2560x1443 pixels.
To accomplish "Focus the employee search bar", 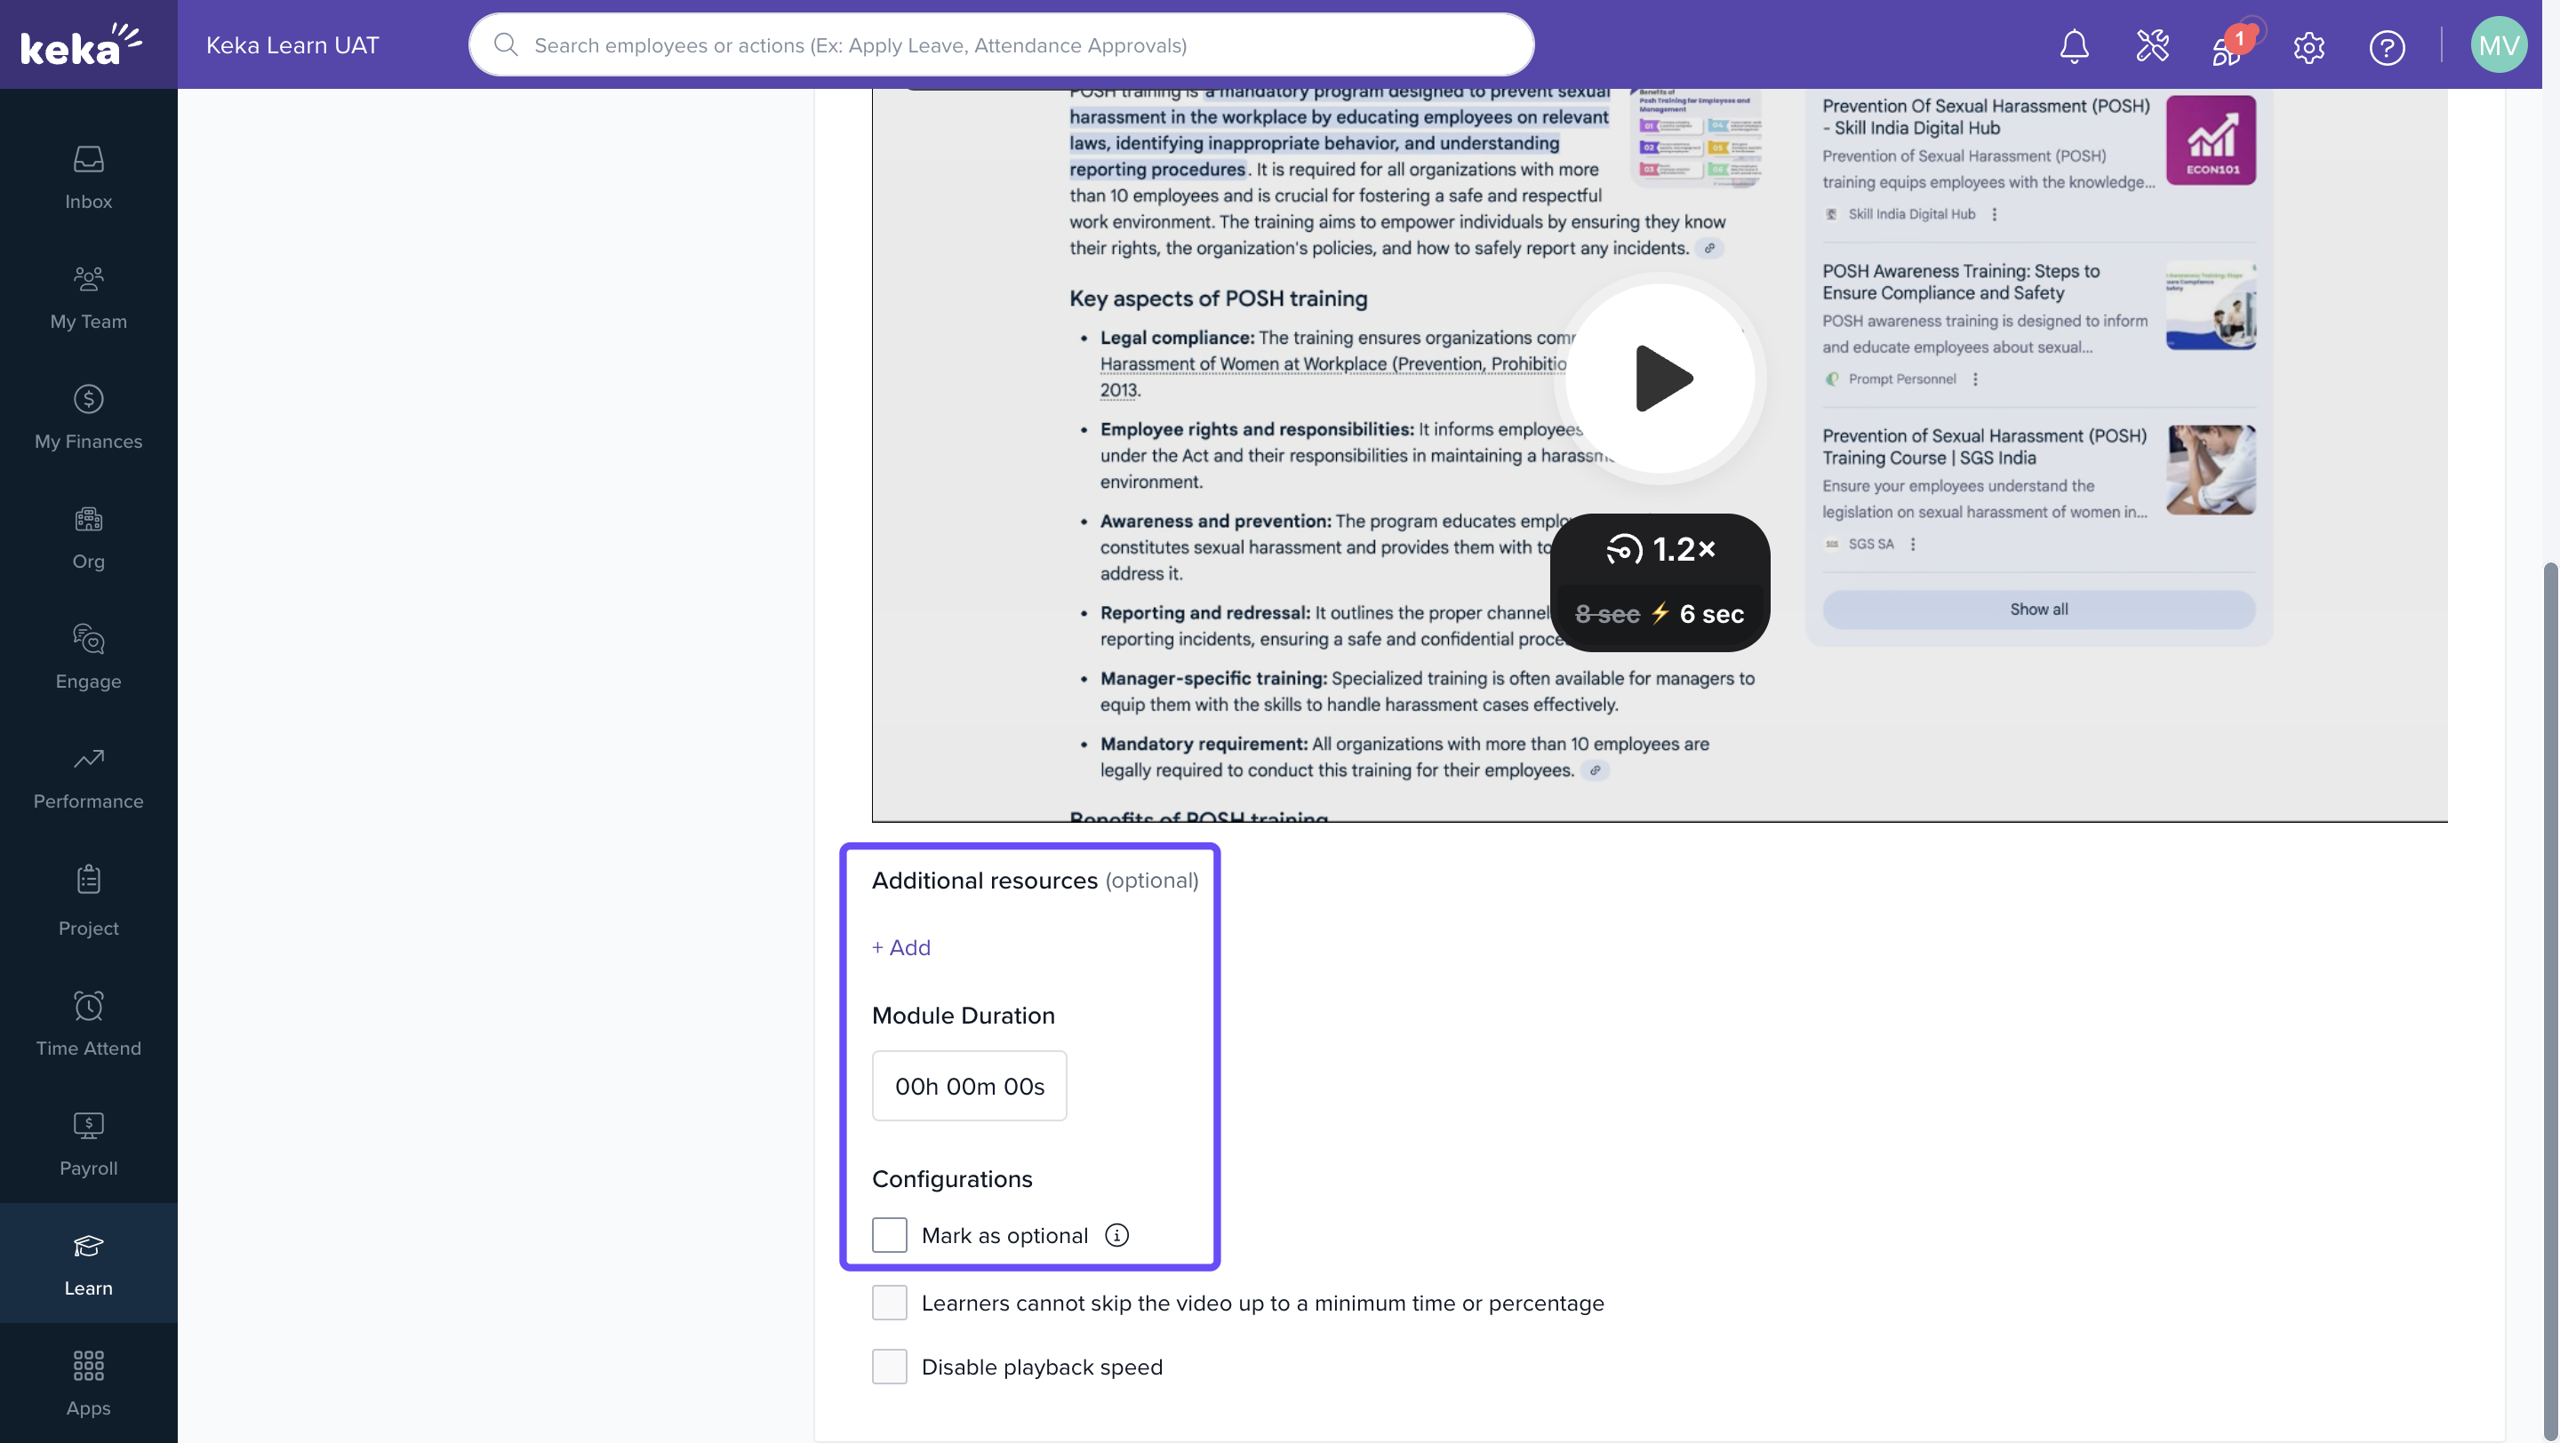I will coord(1001,45).
